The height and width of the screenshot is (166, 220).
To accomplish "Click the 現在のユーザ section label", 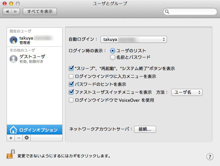I will [20, 31].
